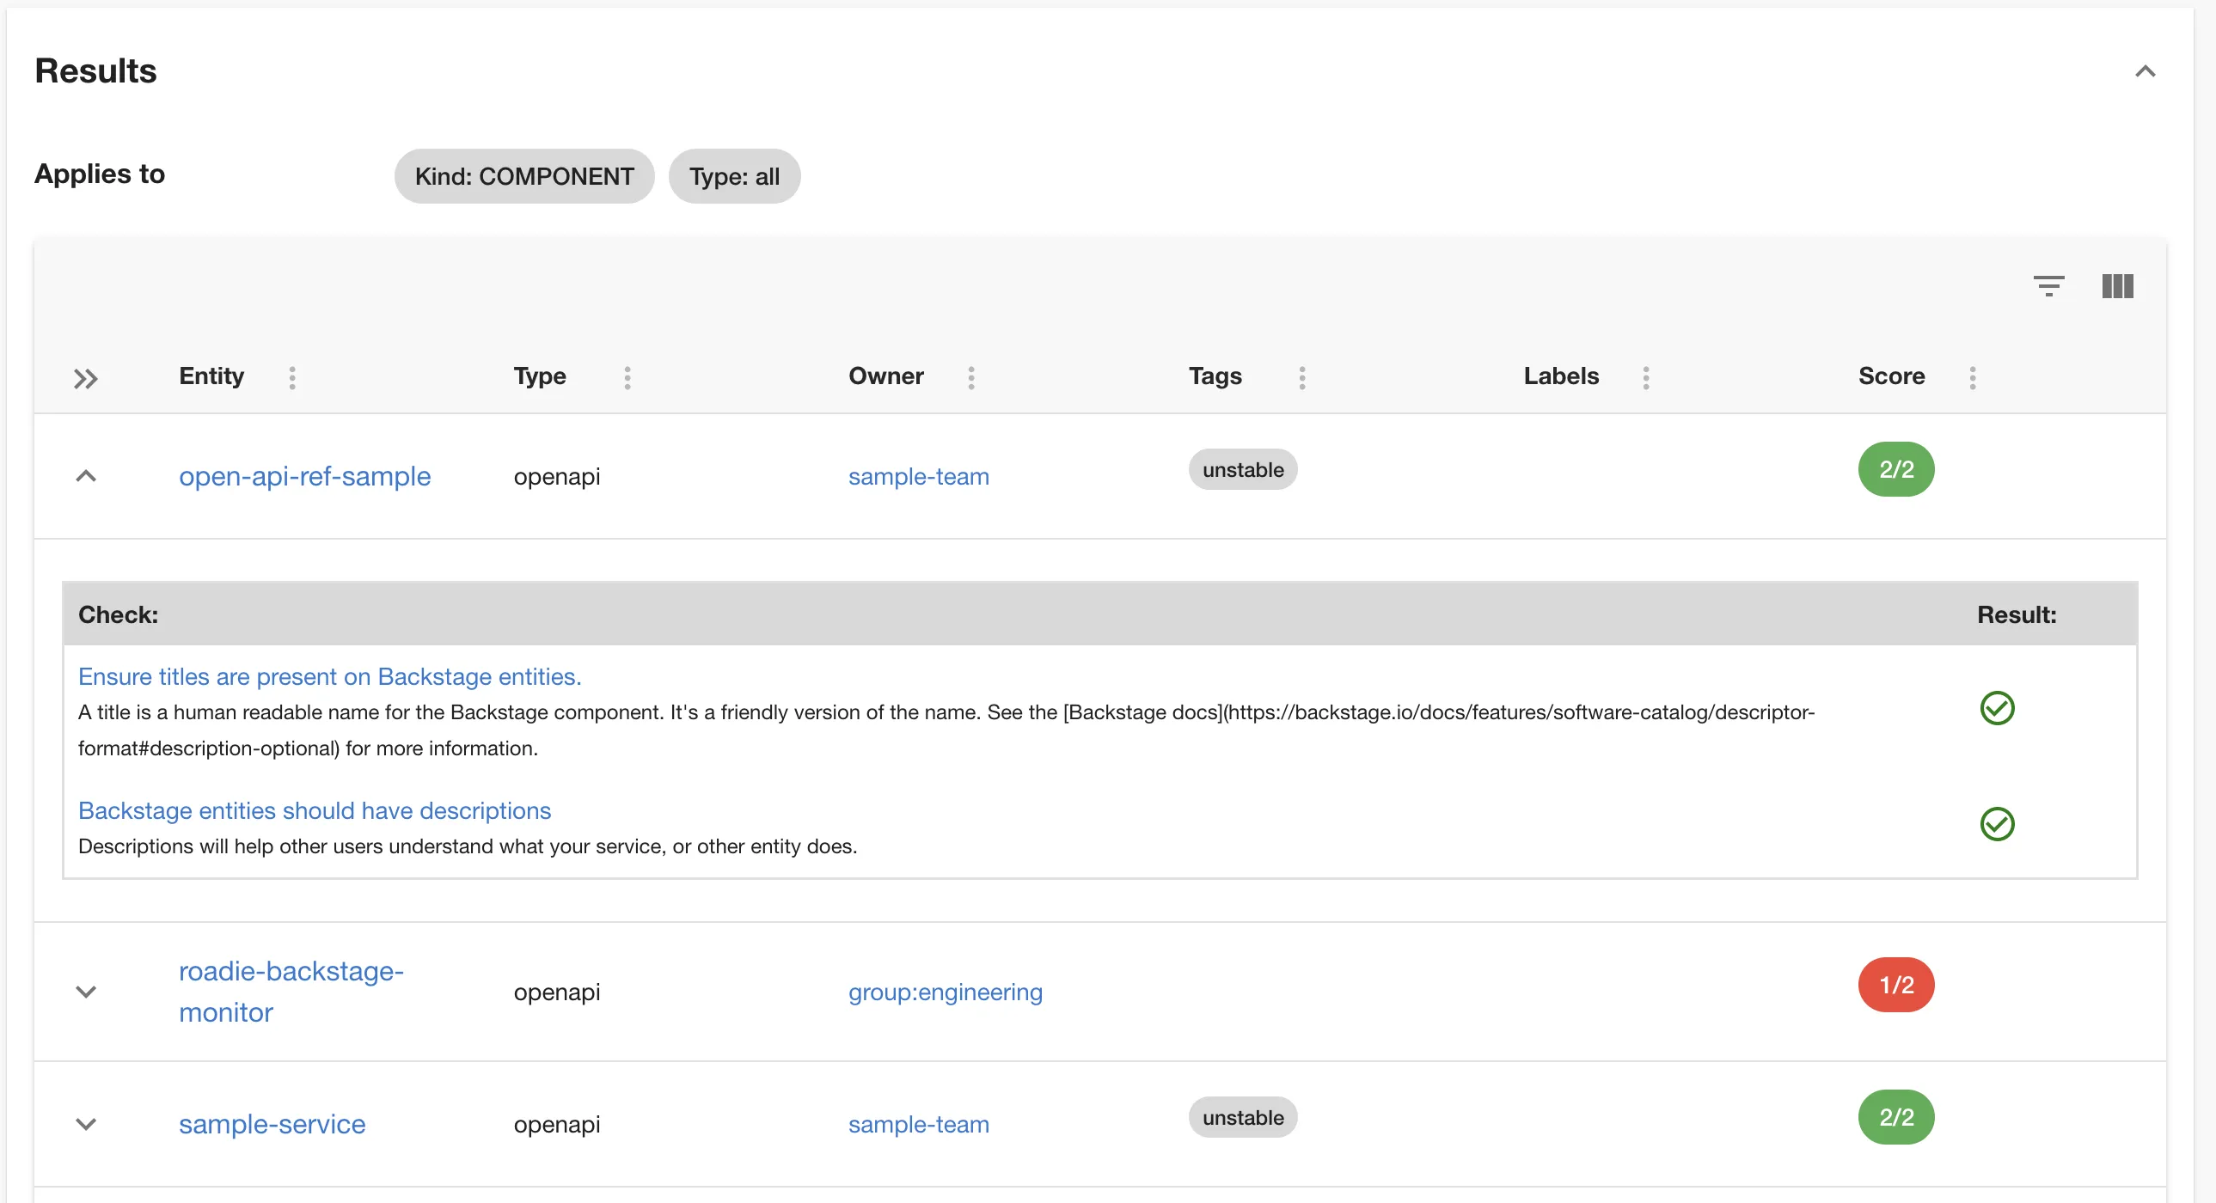Click the unstable tag on sample-service

pos(1242,1117)
